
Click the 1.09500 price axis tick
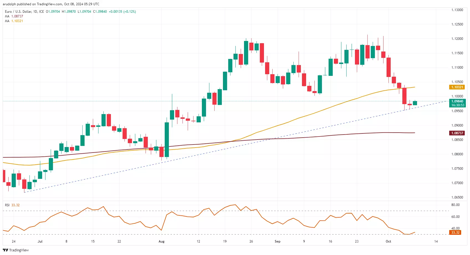[x=457, y=111]
